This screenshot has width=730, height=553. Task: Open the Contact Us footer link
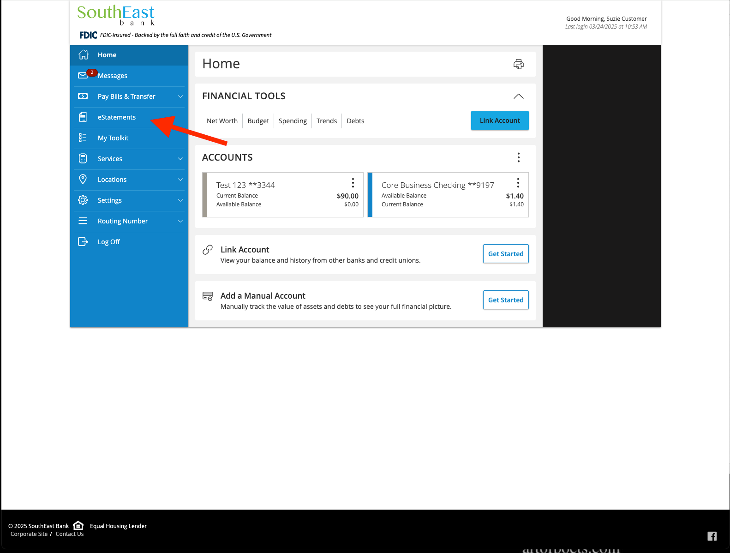coord(70,534)
